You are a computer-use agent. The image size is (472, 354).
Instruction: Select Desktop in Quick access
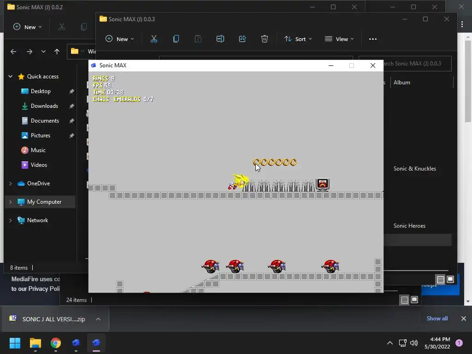pos(41,91)
